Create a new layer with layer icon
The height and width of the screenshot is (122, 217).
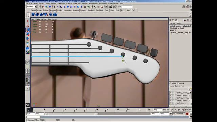tap(190, 89)
